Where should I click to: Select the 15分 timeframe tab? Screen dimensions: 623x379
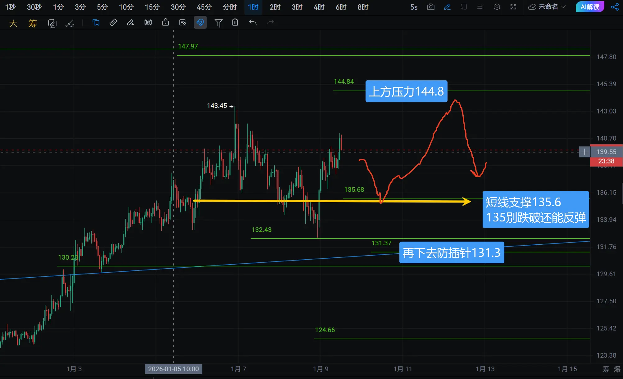(152, 7)
